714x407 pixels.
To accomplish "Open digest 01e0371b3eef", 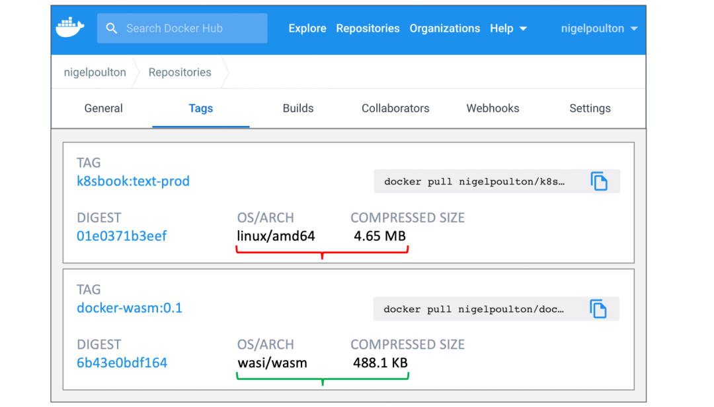I will pyautogui.click(x=122, y=236).
